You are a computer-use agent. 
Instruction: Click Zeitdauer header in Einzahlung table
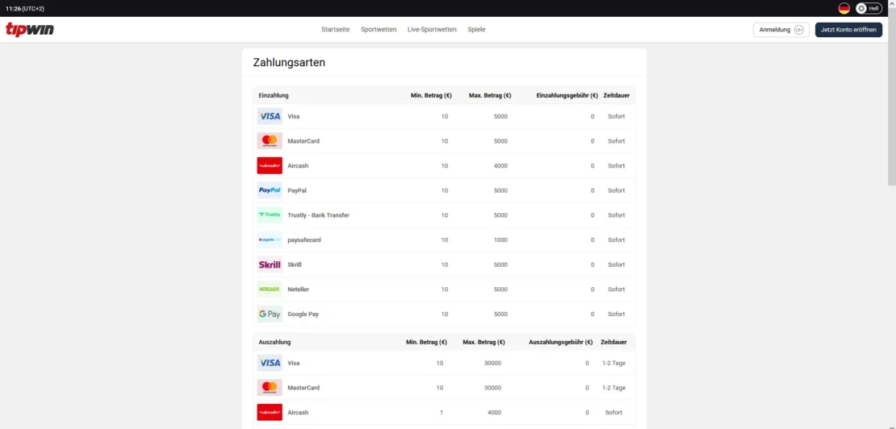[x=617, y=95]
